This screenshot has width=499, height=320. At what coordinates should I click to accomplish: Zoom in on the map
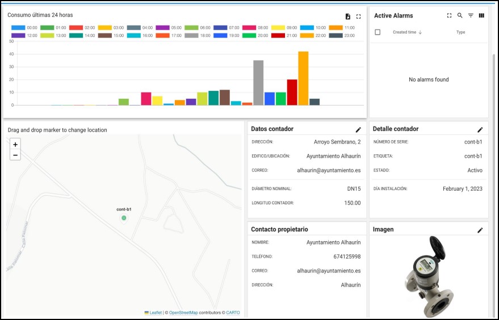point(15,145)
